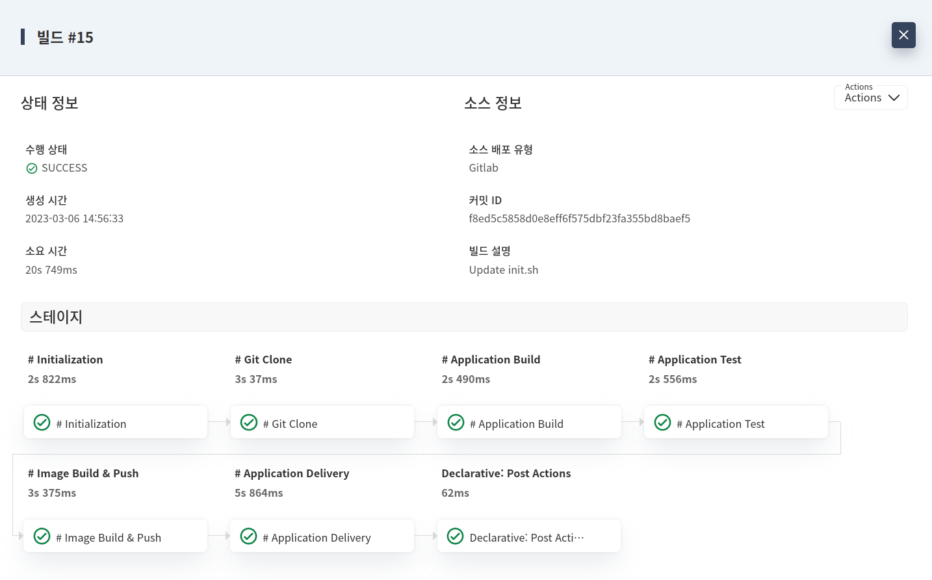
Task: Click Declarative Post Actions success icon
Action: pos(456,536)
